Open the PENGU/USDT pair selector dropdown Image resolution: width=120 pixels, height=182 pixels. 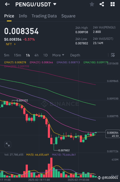coord(55,4)
